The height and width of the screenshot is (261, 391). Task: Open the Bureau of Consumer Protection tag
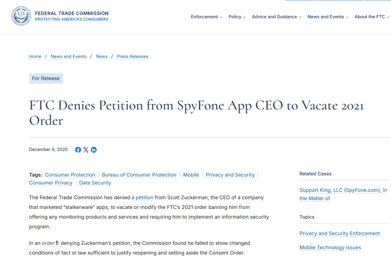[139, 175]
